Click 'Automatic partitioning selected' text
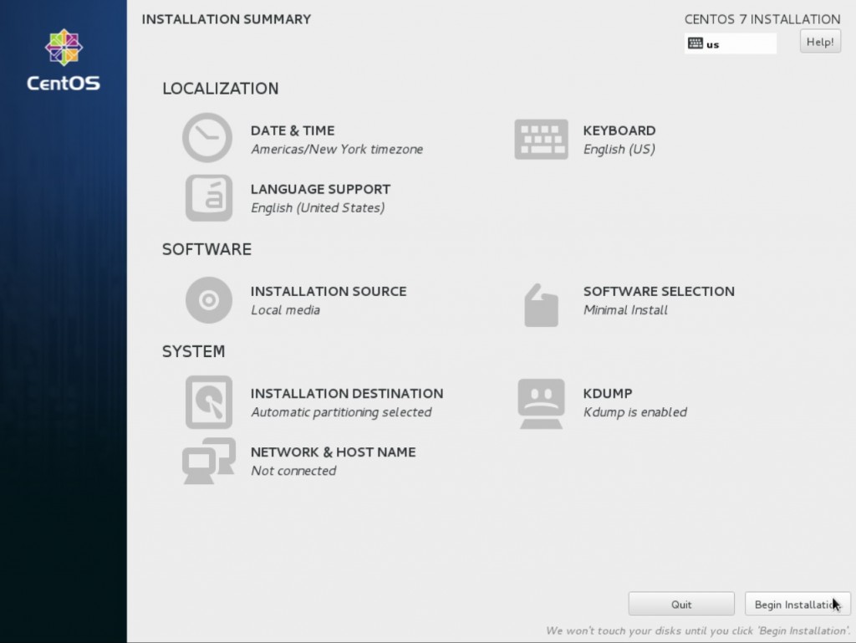This screenshot has height=643, width=856. coord(341,412)
